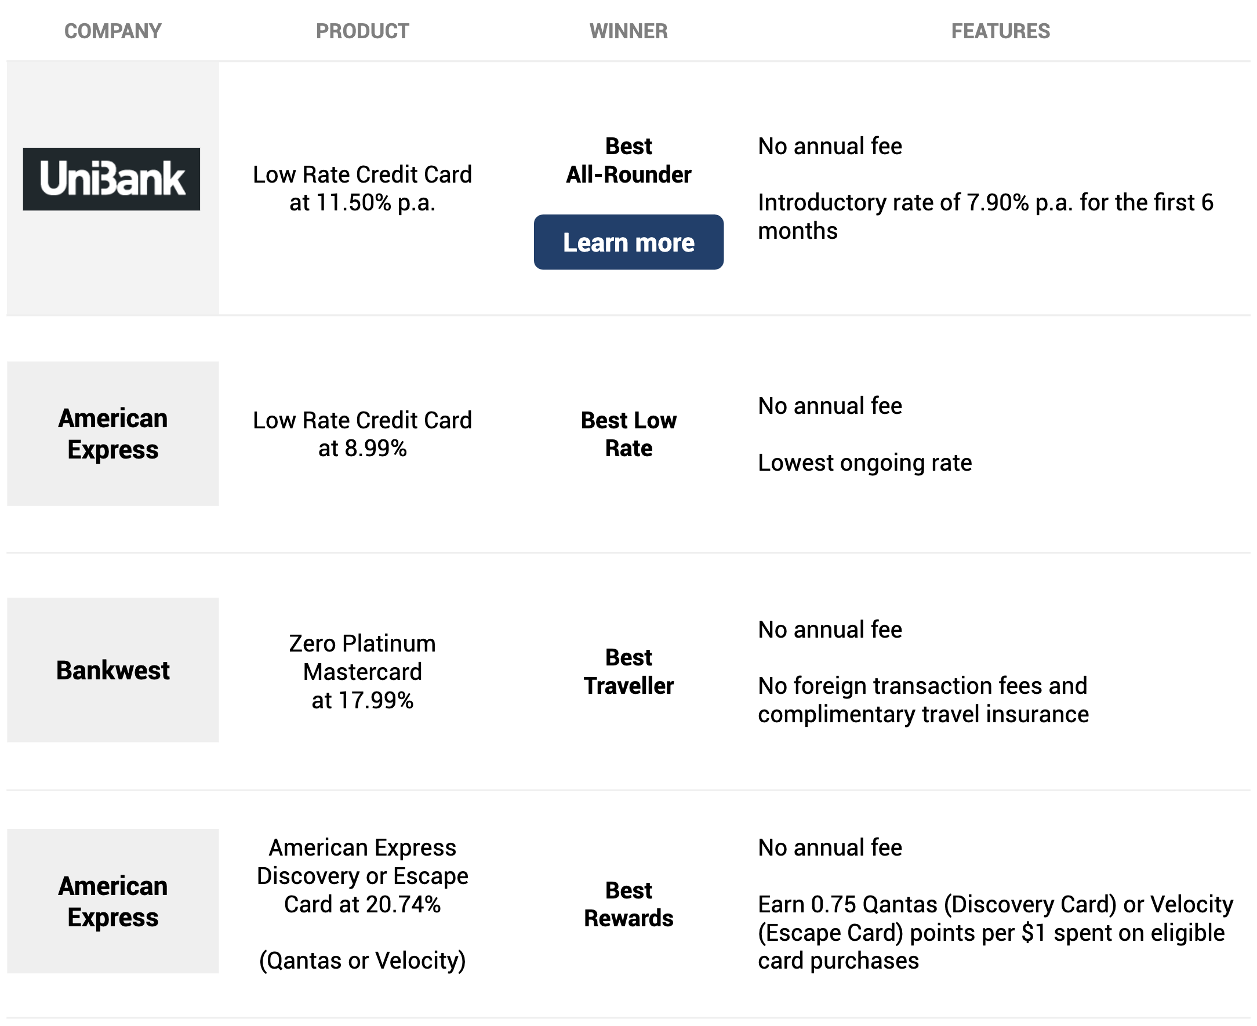Viewport: 1257px width, 1026px height.
Task: Click American Express in Best Rewards row
Action: [112, 901]
